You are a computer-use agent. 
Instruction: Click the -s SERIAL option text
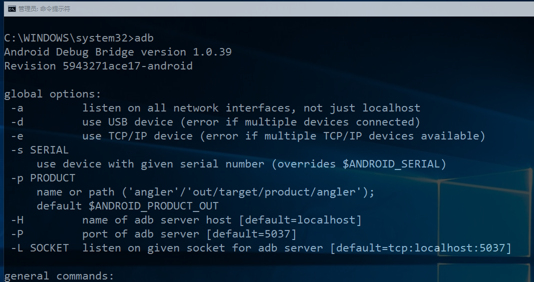(40, 150)
